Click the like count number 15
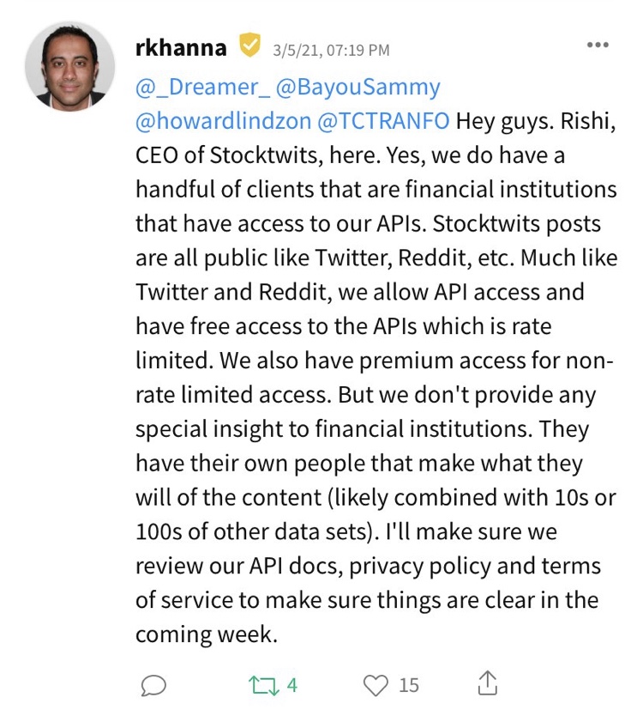The height and width of the screenshot is (722, 643). click(x=409, y=686)
